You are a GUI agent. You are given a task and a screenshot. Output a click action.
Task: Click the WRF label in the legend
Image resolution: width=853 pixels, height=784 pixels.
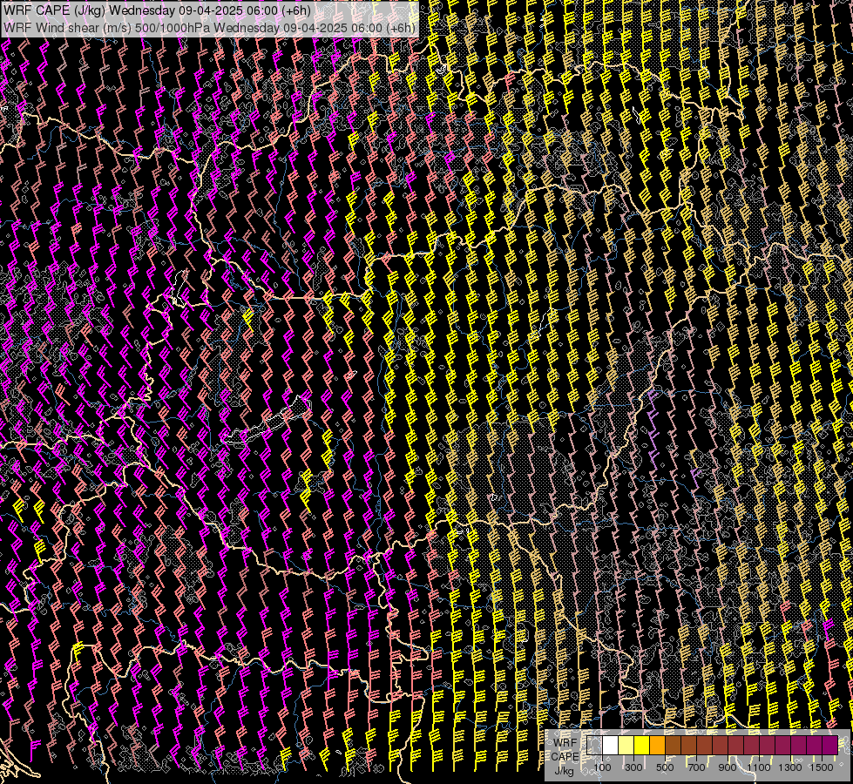point(565,743)
